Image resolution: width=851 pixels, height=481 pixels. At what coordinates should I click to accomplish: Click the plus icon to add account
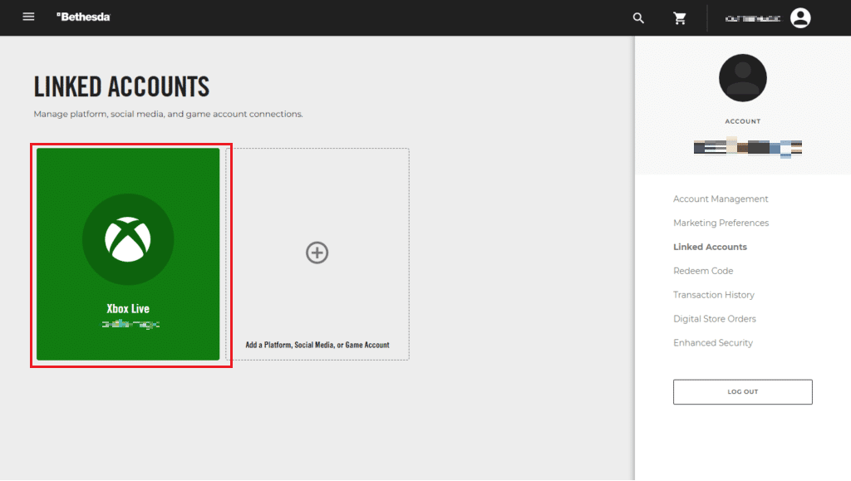[317, 253]
